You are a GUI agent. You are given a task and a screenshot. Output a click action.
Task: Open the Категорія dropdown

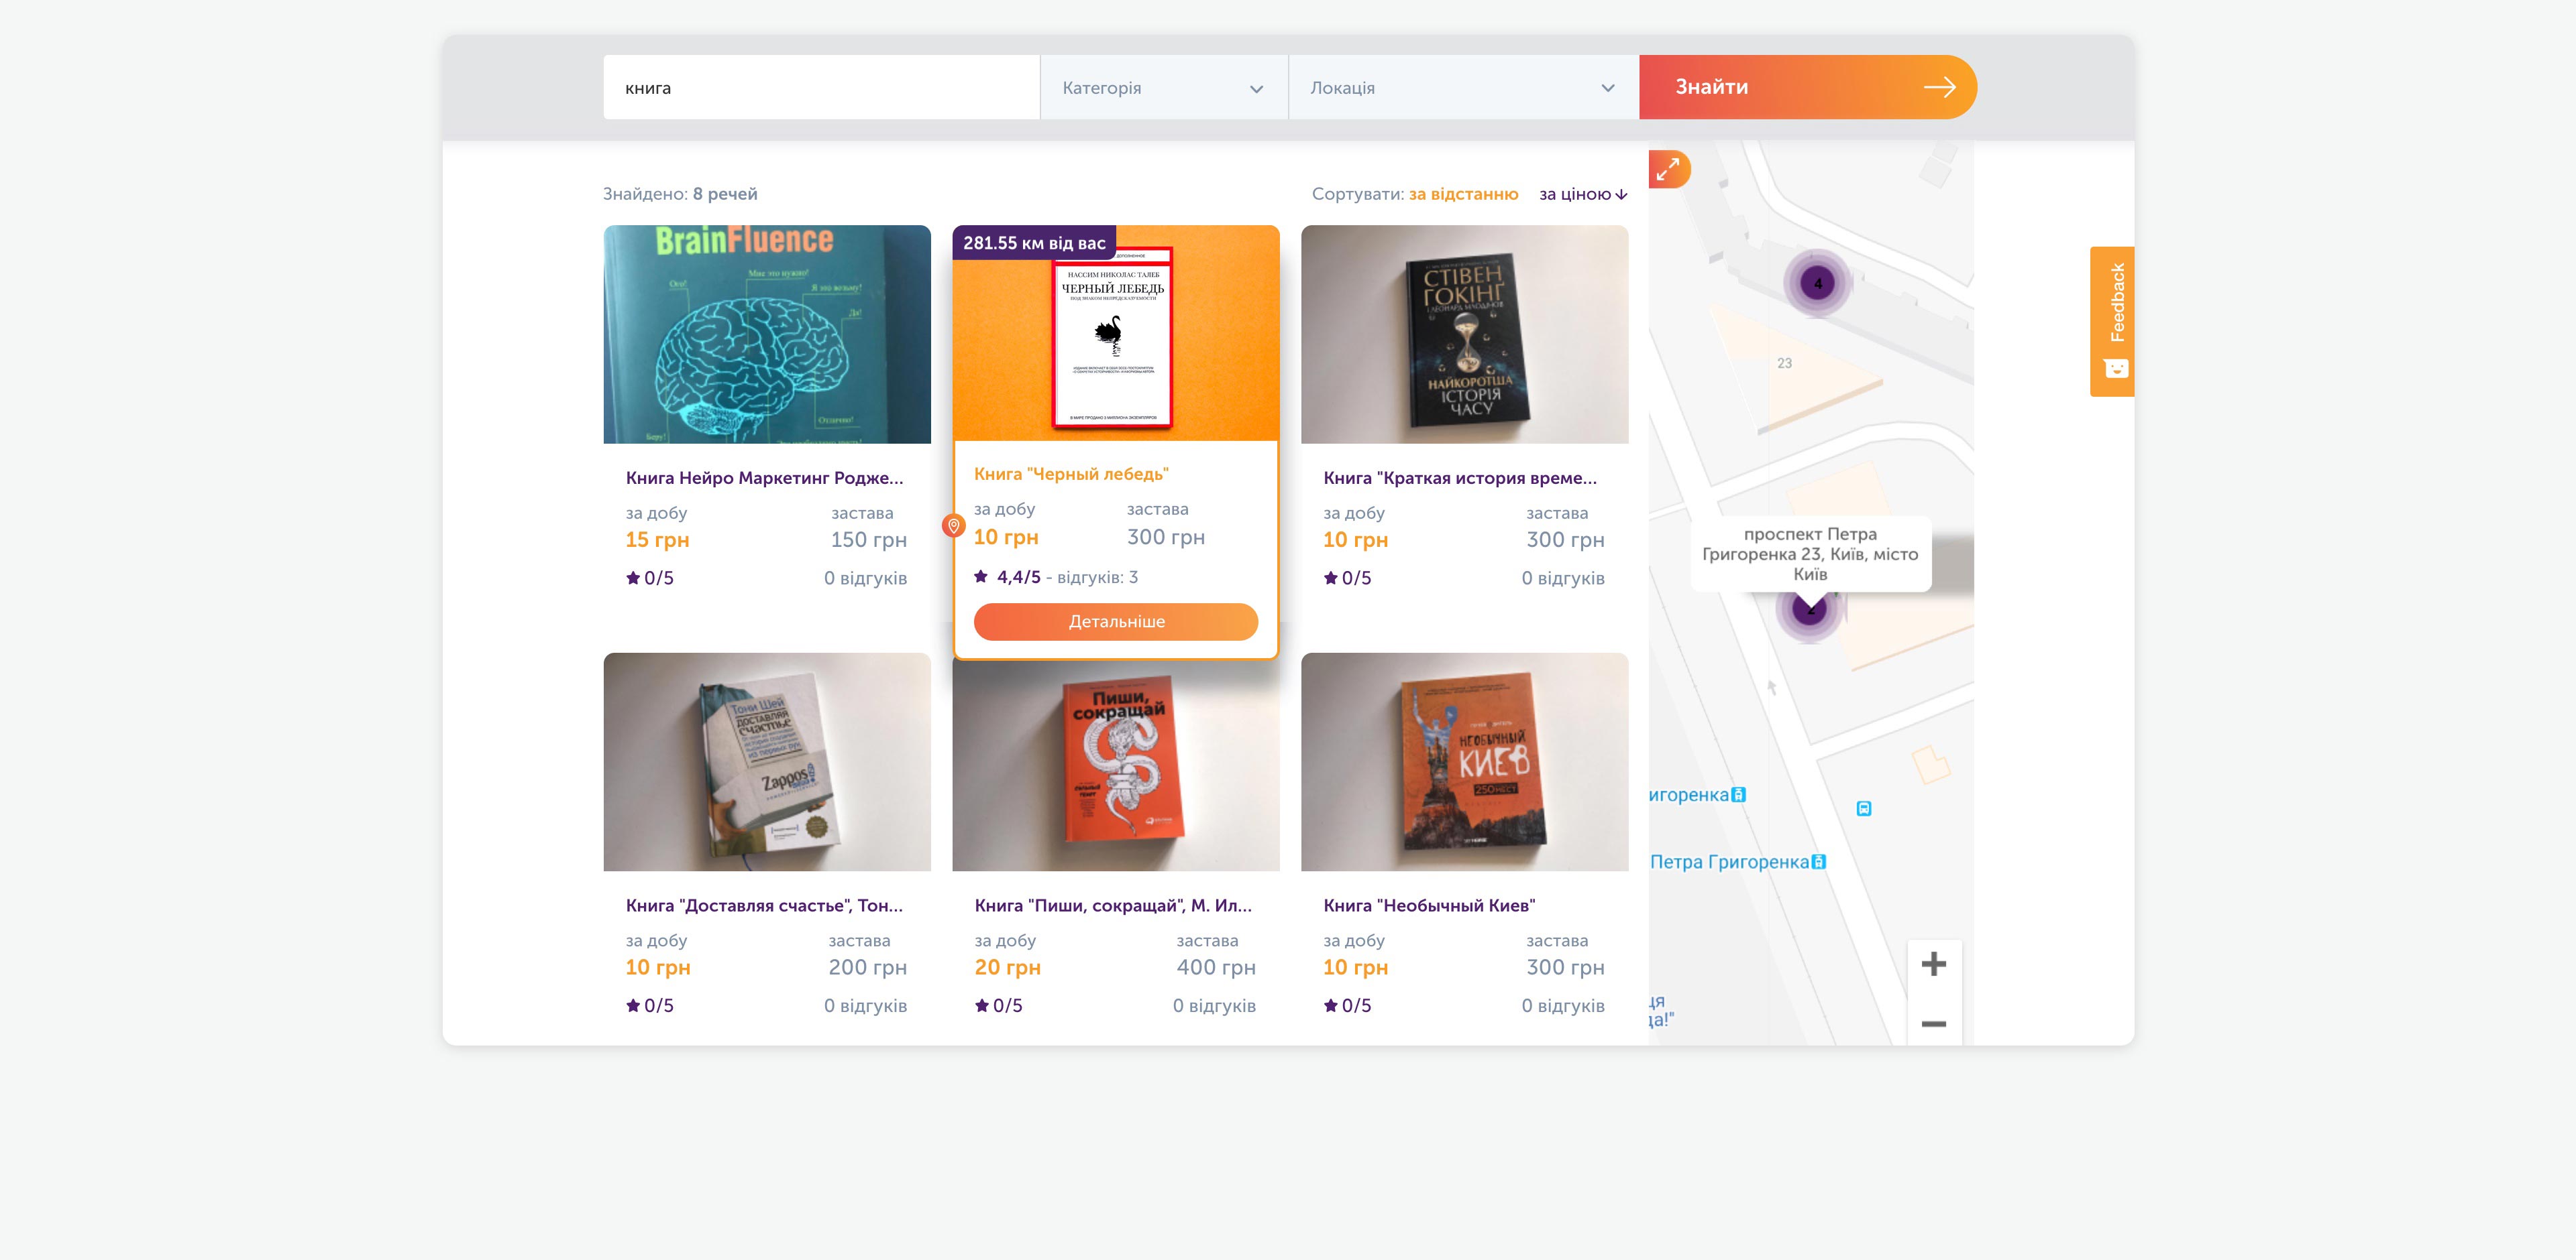pyautogui.click(x=1164, y=88)
